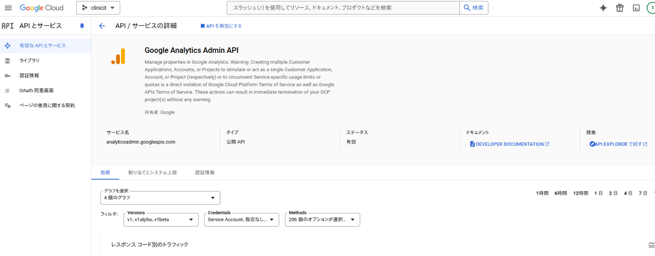Open the hamburger navigation menu

[x=8, y=8]
